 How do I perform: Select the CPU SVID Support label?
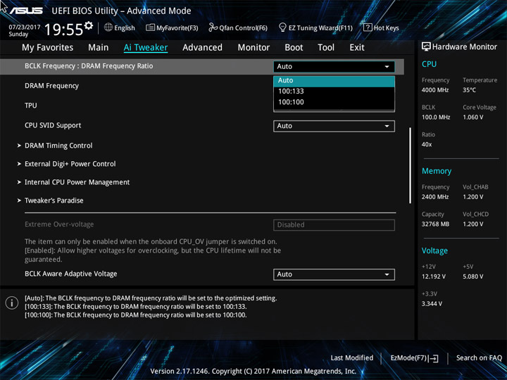coord(53,125)
